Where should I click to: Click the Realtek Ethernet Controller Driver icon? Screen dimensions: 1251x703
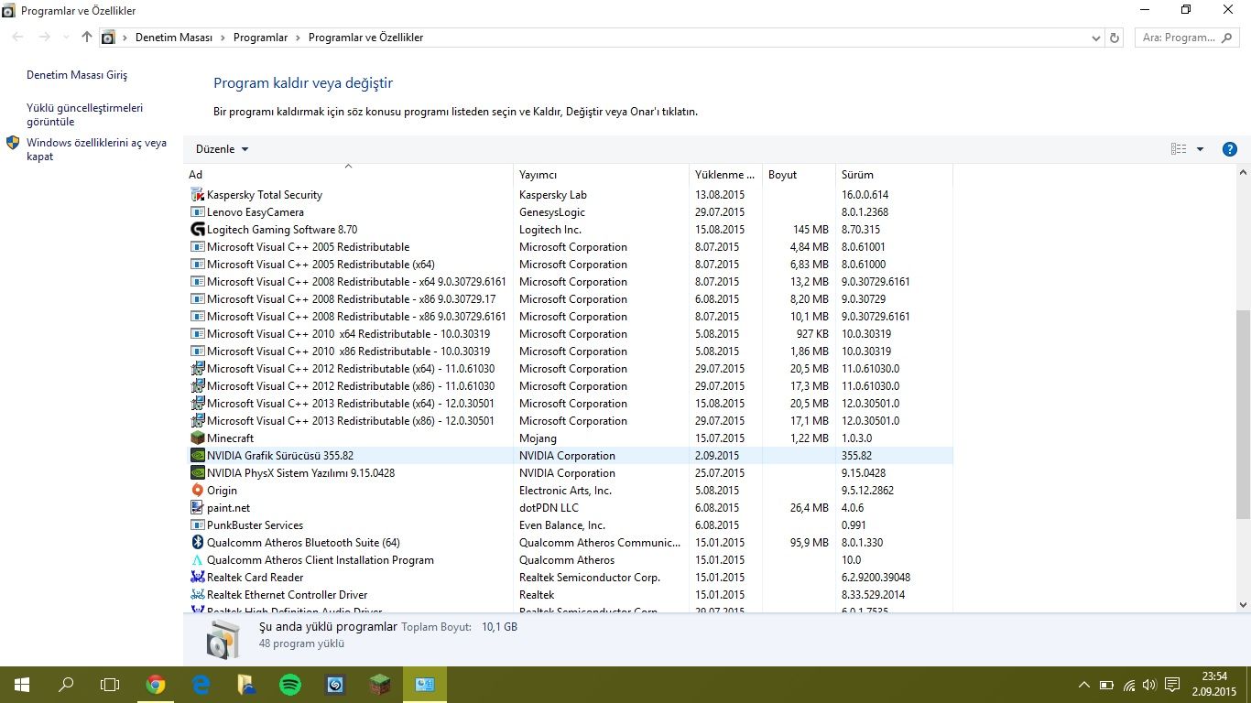tap(197, 595)
